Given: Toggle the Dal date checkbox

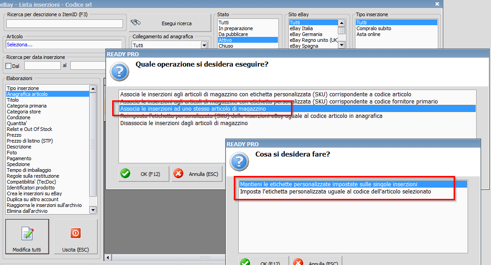Looking at the screenshot, I should 9,66.
